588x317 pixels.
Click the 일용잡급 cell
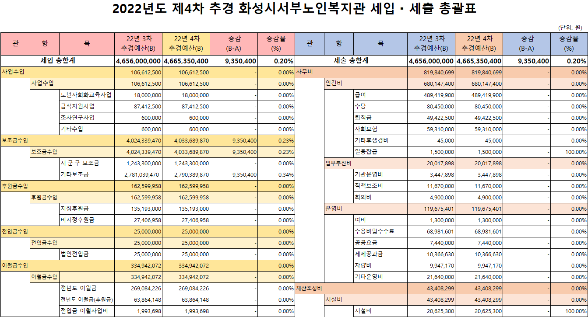click(x=366, y=152)
